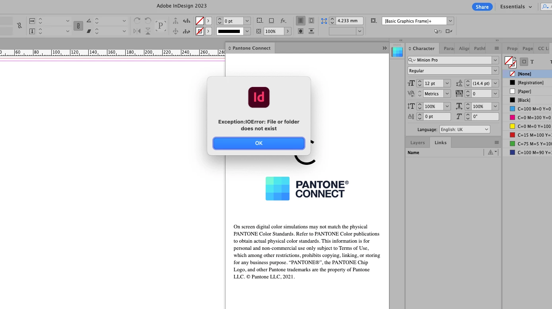Toggle formatting affects text T icon
This screenshot has height=309, width=552.
point(532,62)
